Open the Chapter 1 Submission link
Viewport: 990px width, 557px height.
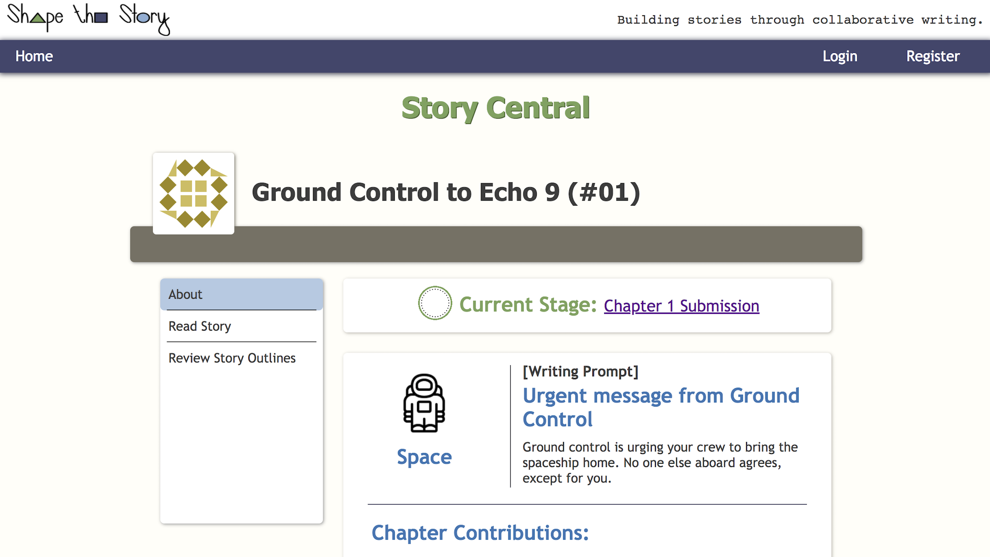tap(681, 306)
